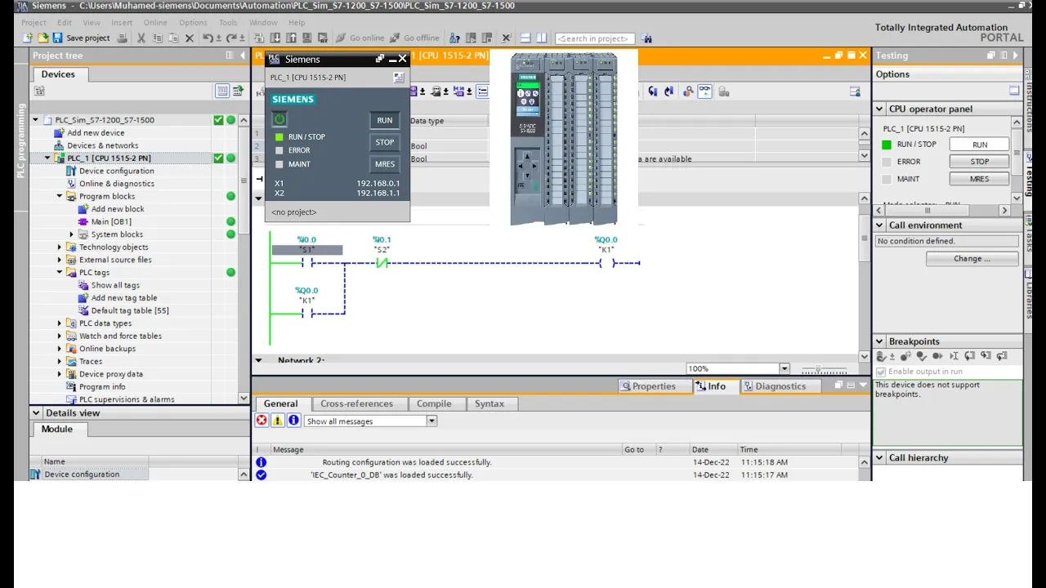
Task: Open the Project menu
Action: coord(34,23)
